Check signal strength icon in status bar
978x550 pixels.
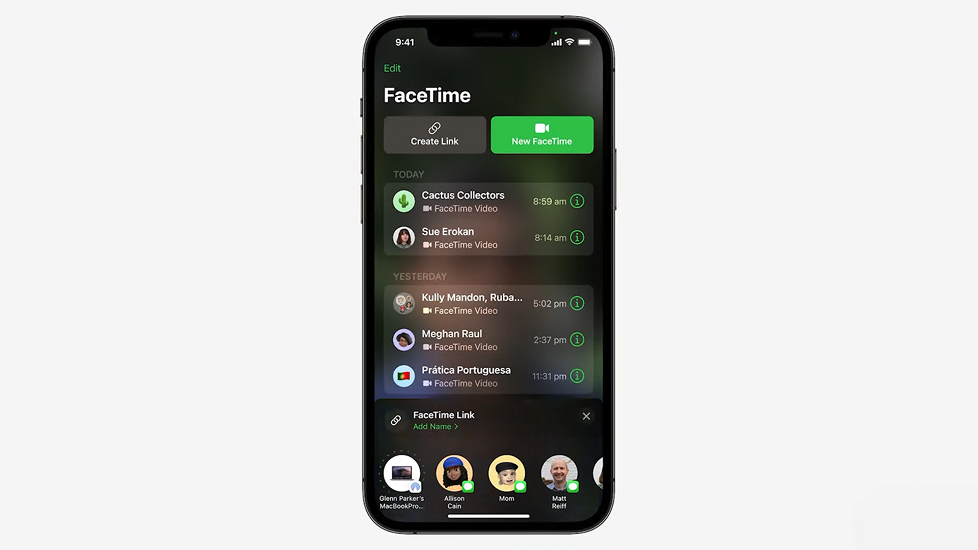pyautogui.click(x=551, y=42)
